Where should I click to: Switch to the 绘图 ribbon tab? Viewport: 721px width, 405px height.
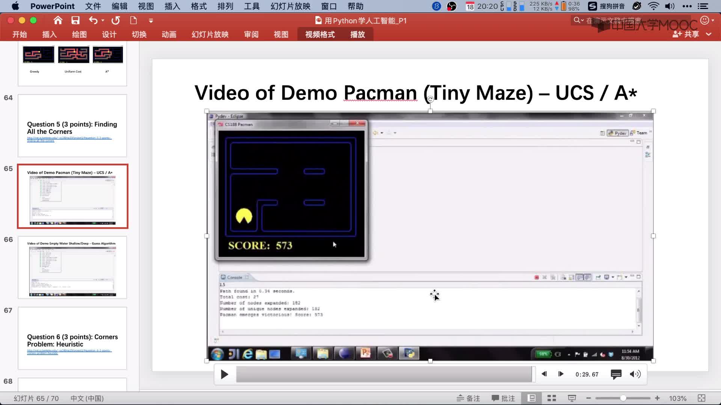click(x=79, y=34)
